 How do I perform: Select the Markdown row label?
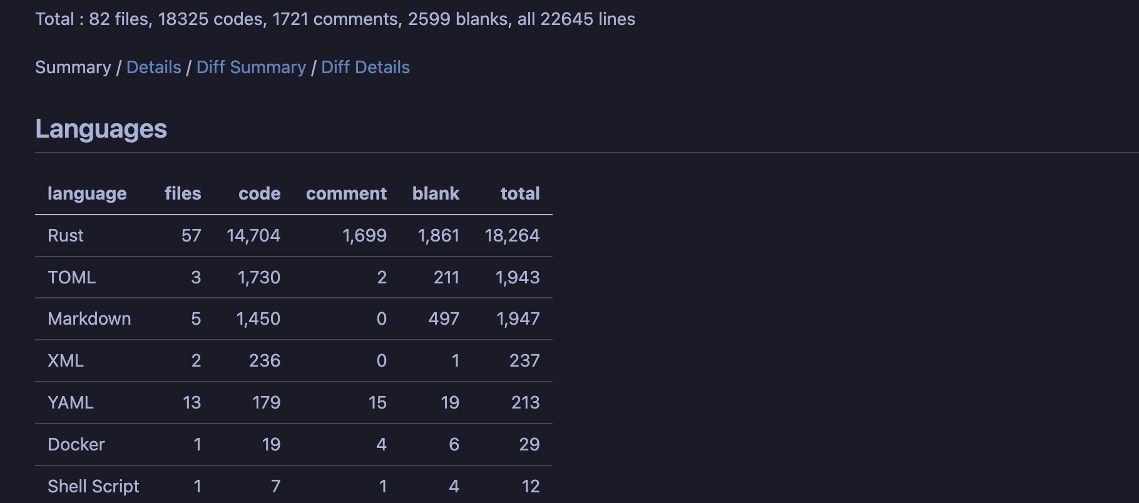[89, 319]
